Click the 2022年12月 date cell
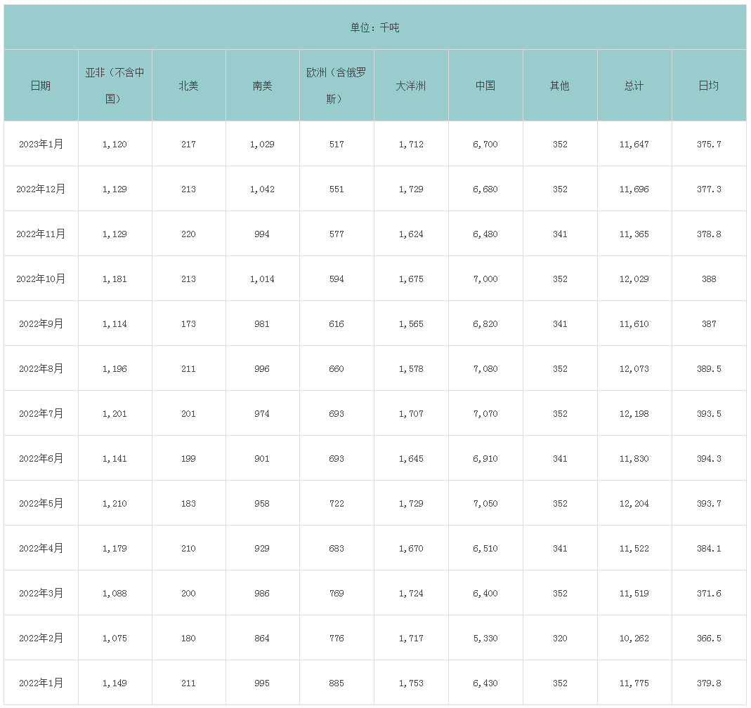The image size is (751, 708). coord(41,189)
